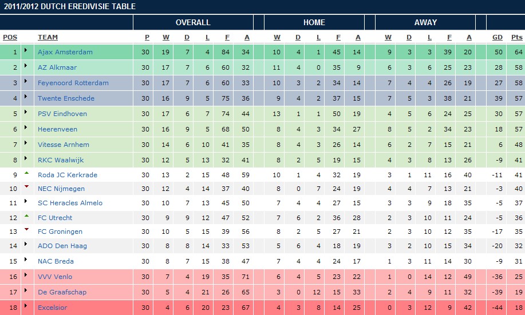525x315 pixels.
Task: Click the TEAM column header
Action: pos(48,38)
